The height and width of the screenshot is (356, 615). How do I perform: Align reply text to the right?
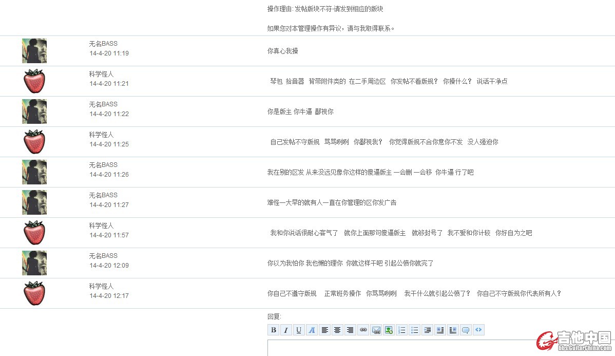click(x=350, y=330)
